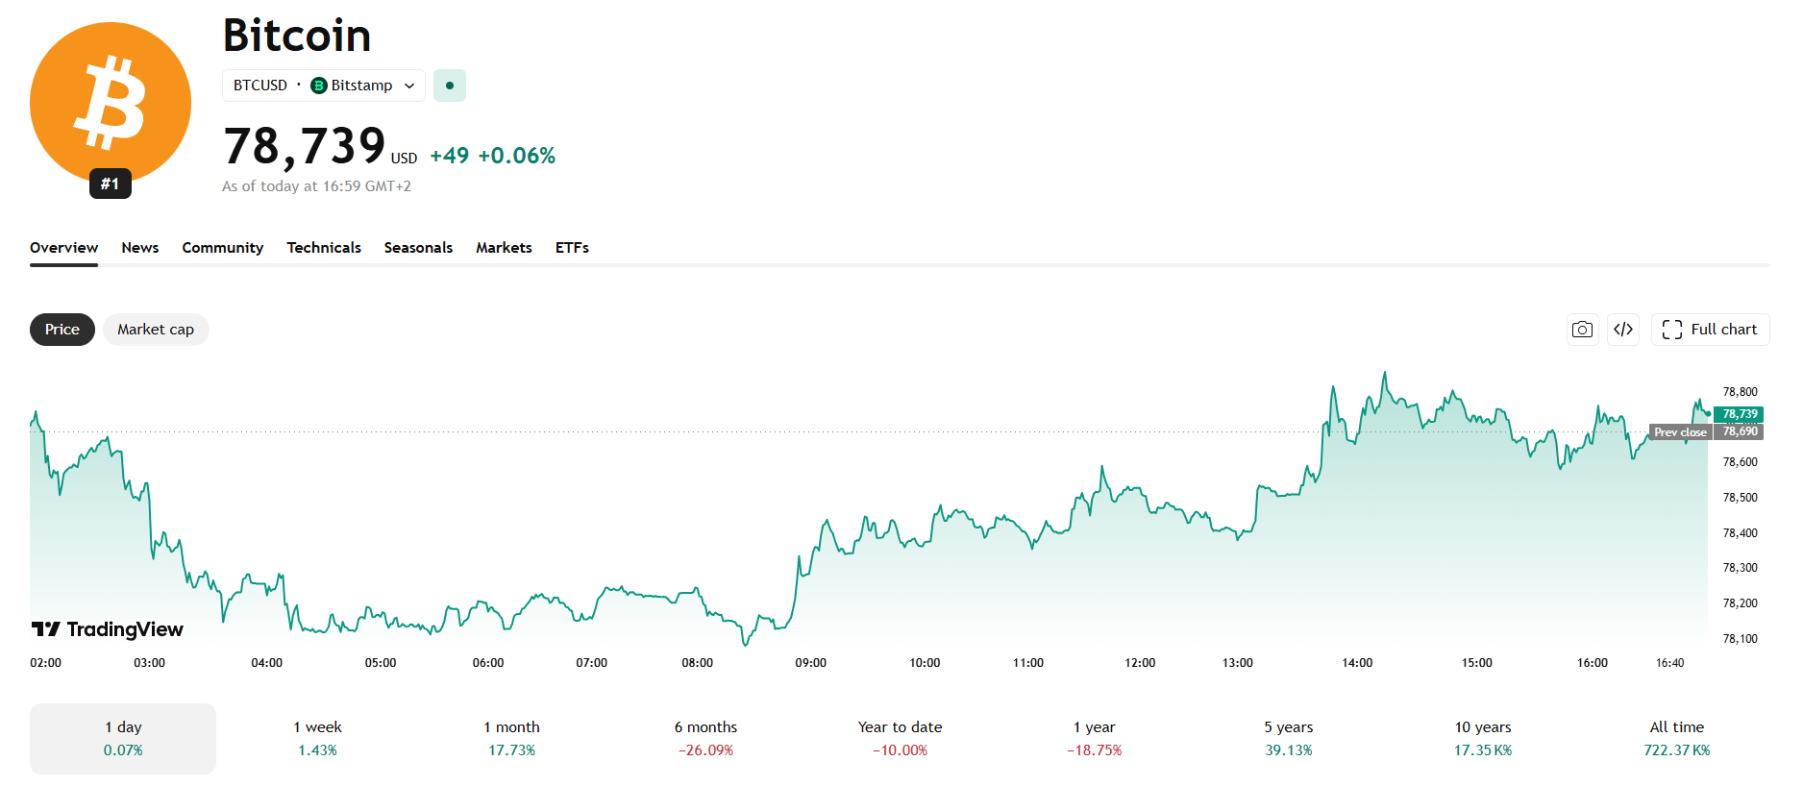This screenshot has height=811, width=1803.
Task: Select the 5 years range
Action: click(1289, 739)
